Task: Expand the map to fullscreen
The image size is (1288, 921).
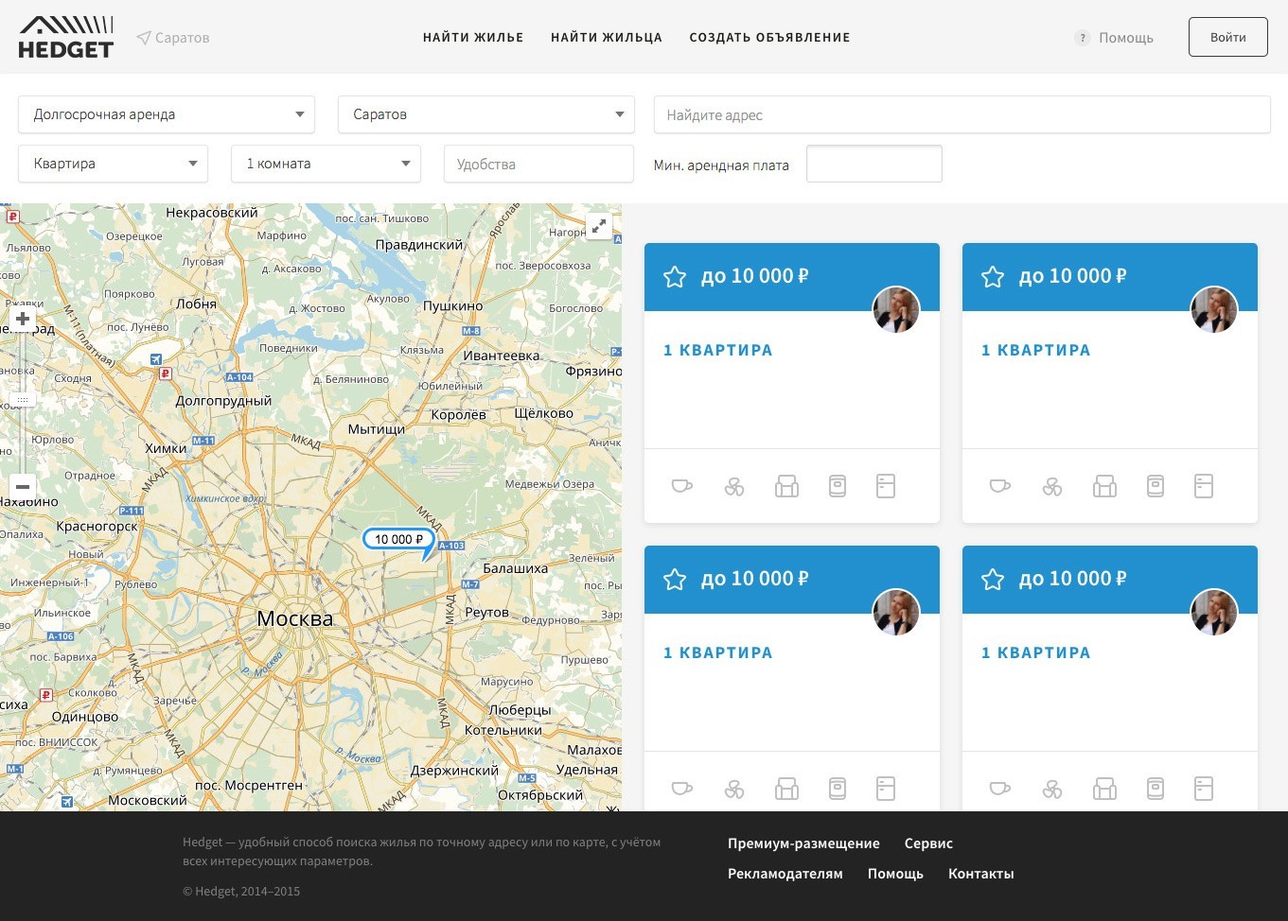Action: tap(598, 226)
